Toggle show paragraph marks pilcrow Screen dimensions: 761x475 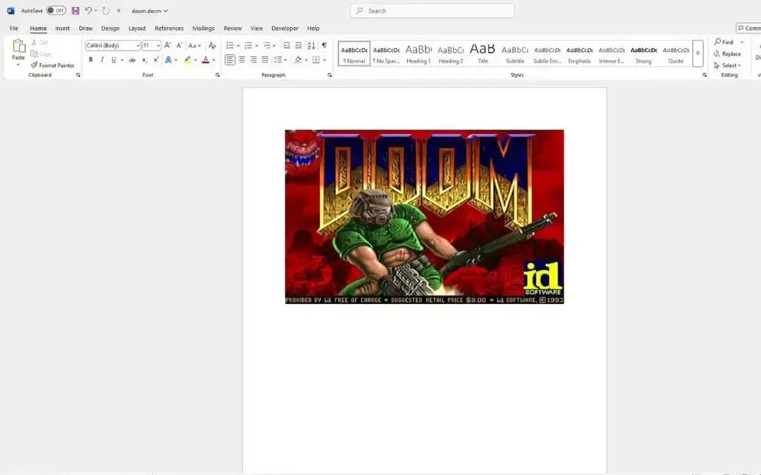pyautogui.click(x=324, y=45)
